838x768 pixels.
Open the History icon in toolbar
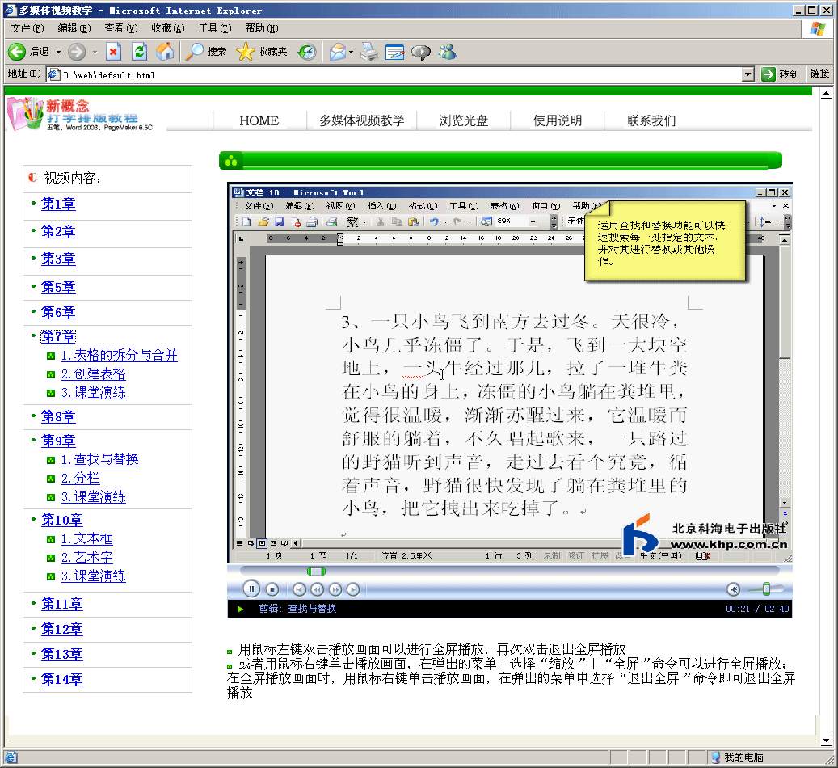pos(306,52)
